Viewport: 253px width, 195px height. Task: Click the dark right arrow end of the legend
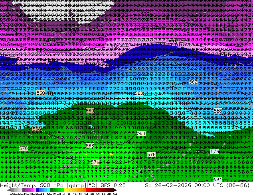(115, 190)
